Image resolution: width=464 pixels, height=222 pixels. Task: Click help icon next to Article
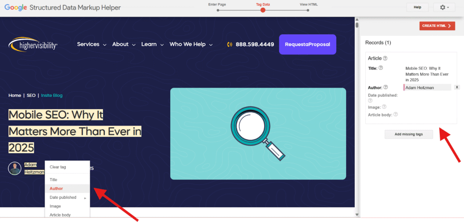(x=385, y=58)
